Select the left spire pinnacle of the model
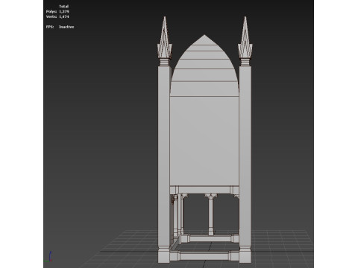Screen dimensions: 358x268 [164, 41]
